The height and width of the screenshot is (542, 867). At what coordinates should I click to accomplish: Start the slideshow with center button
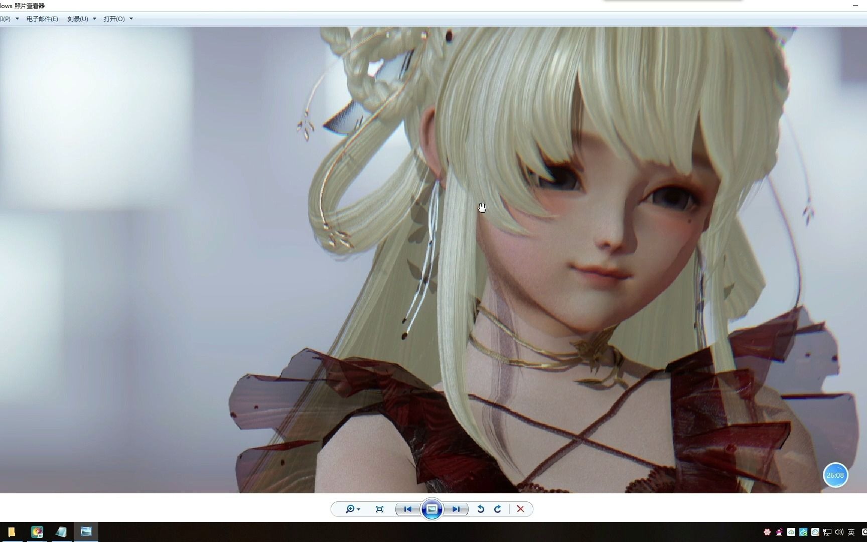coord(431,509)
